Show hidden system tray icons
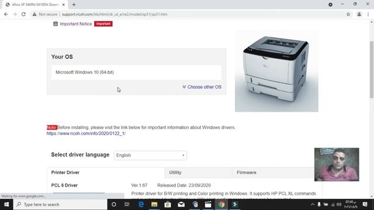 coord(313,205)
